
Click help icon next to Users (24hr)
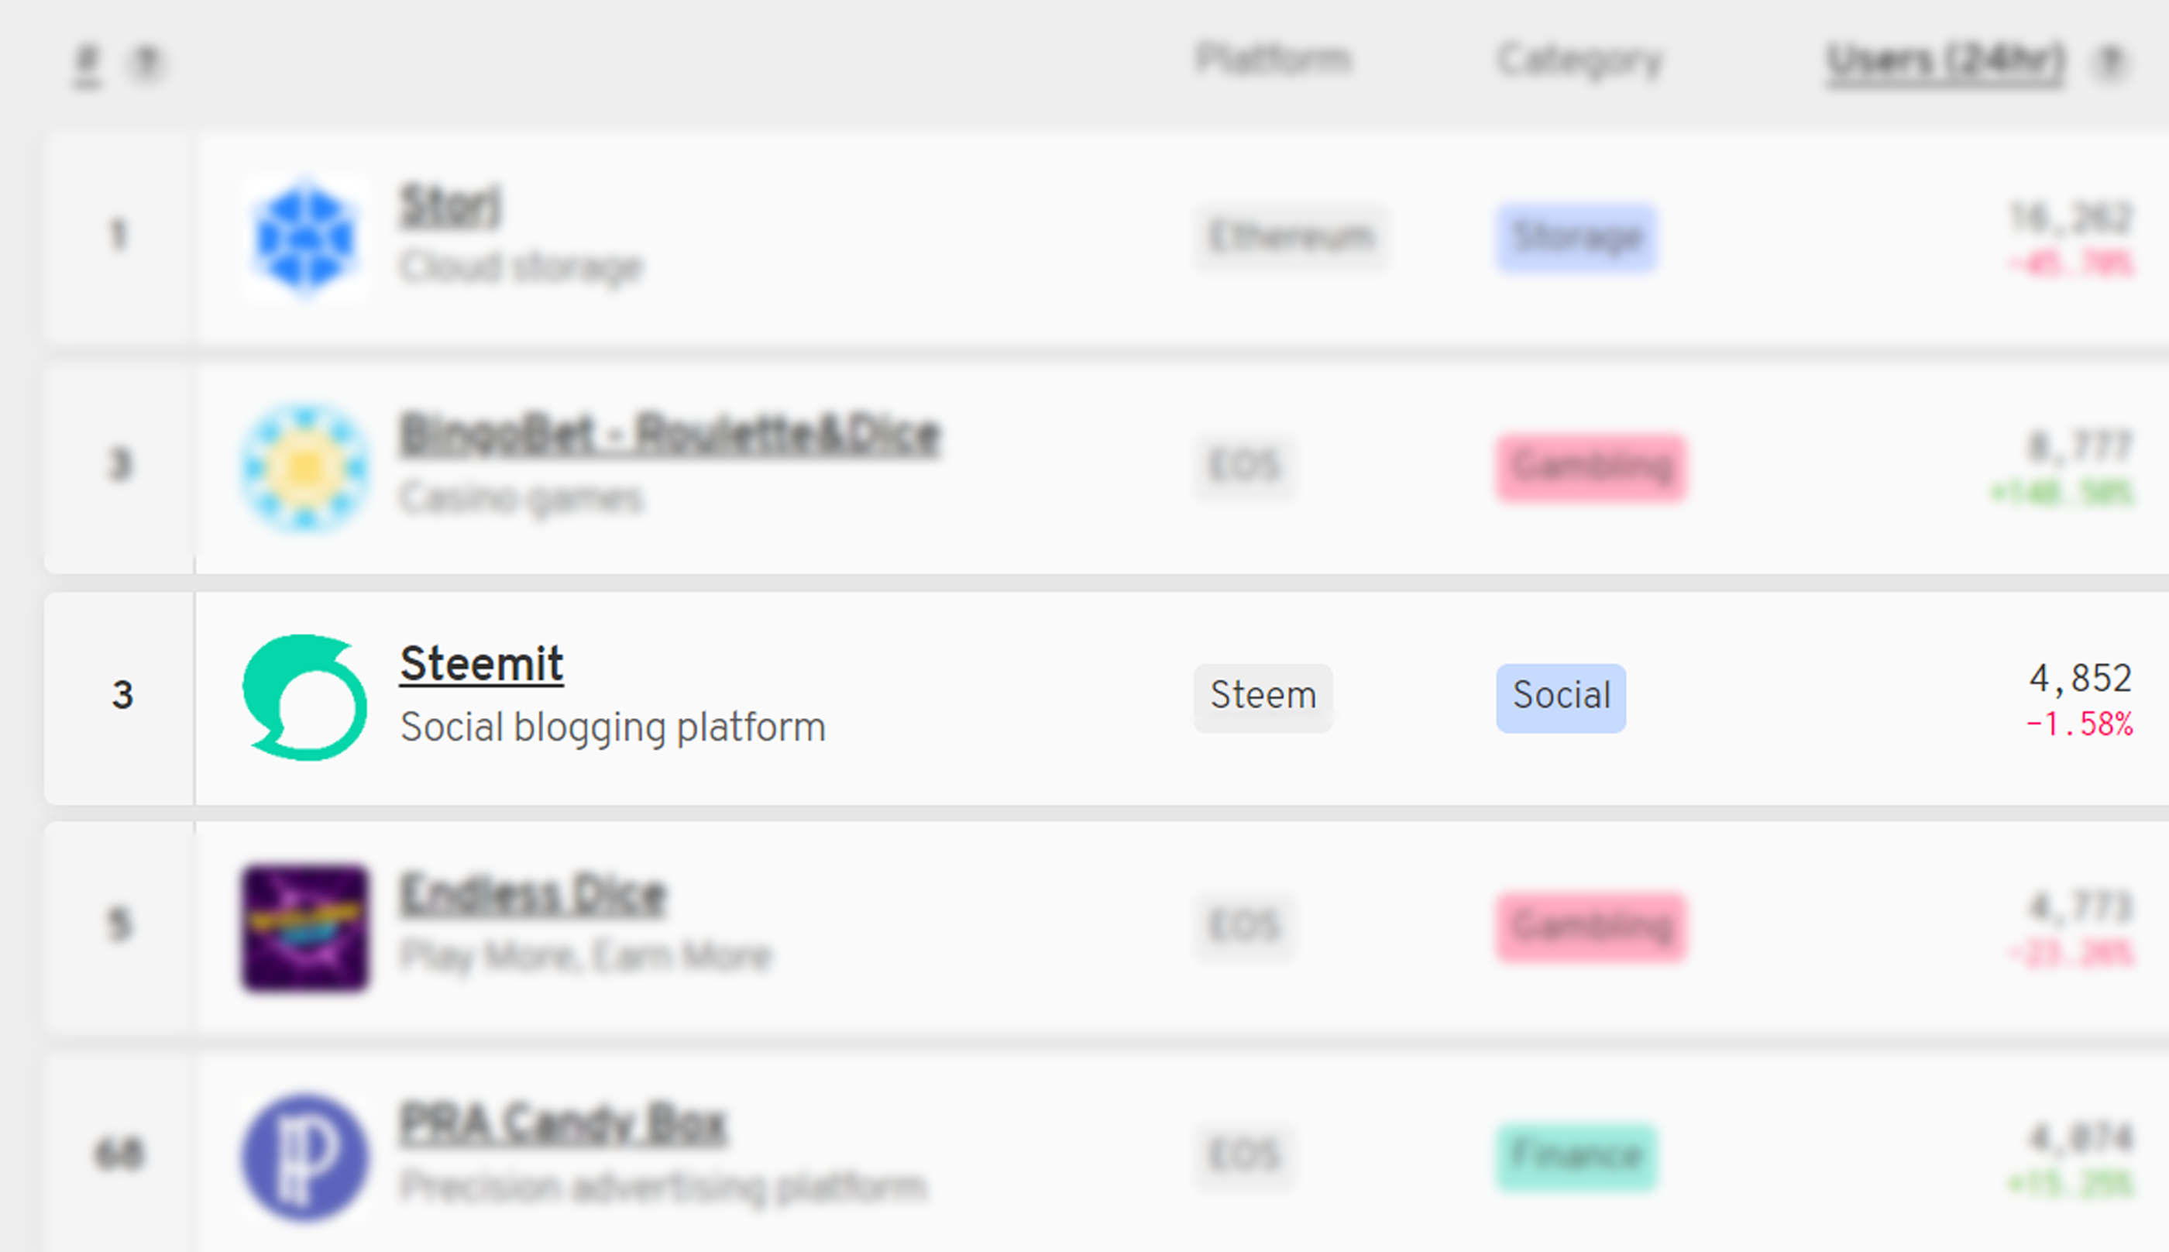pos(2111,62)
